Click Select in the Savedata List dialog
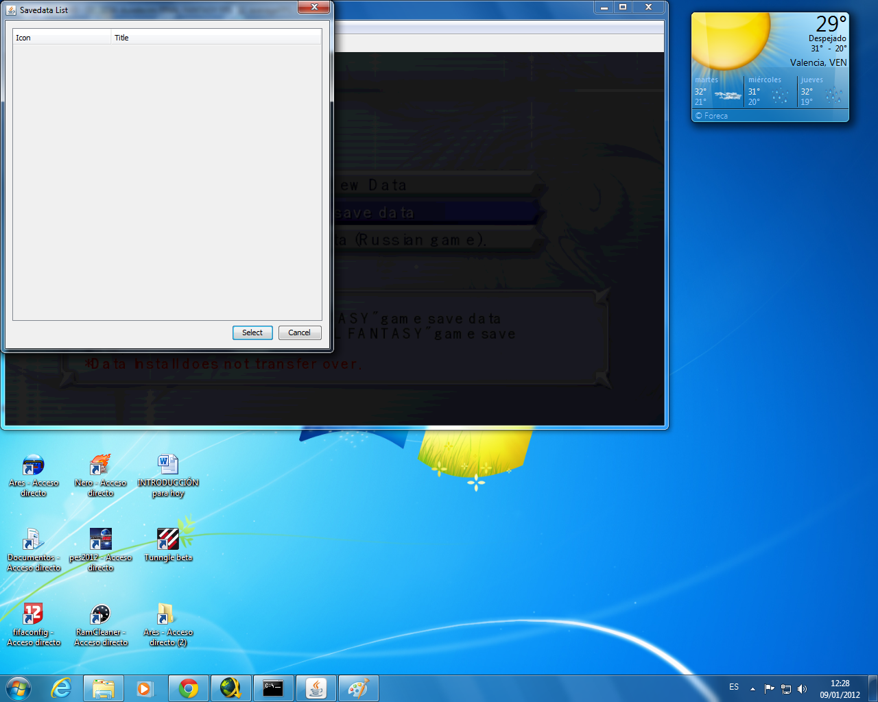Screen dimensions: 878x702 click(252, 332)
